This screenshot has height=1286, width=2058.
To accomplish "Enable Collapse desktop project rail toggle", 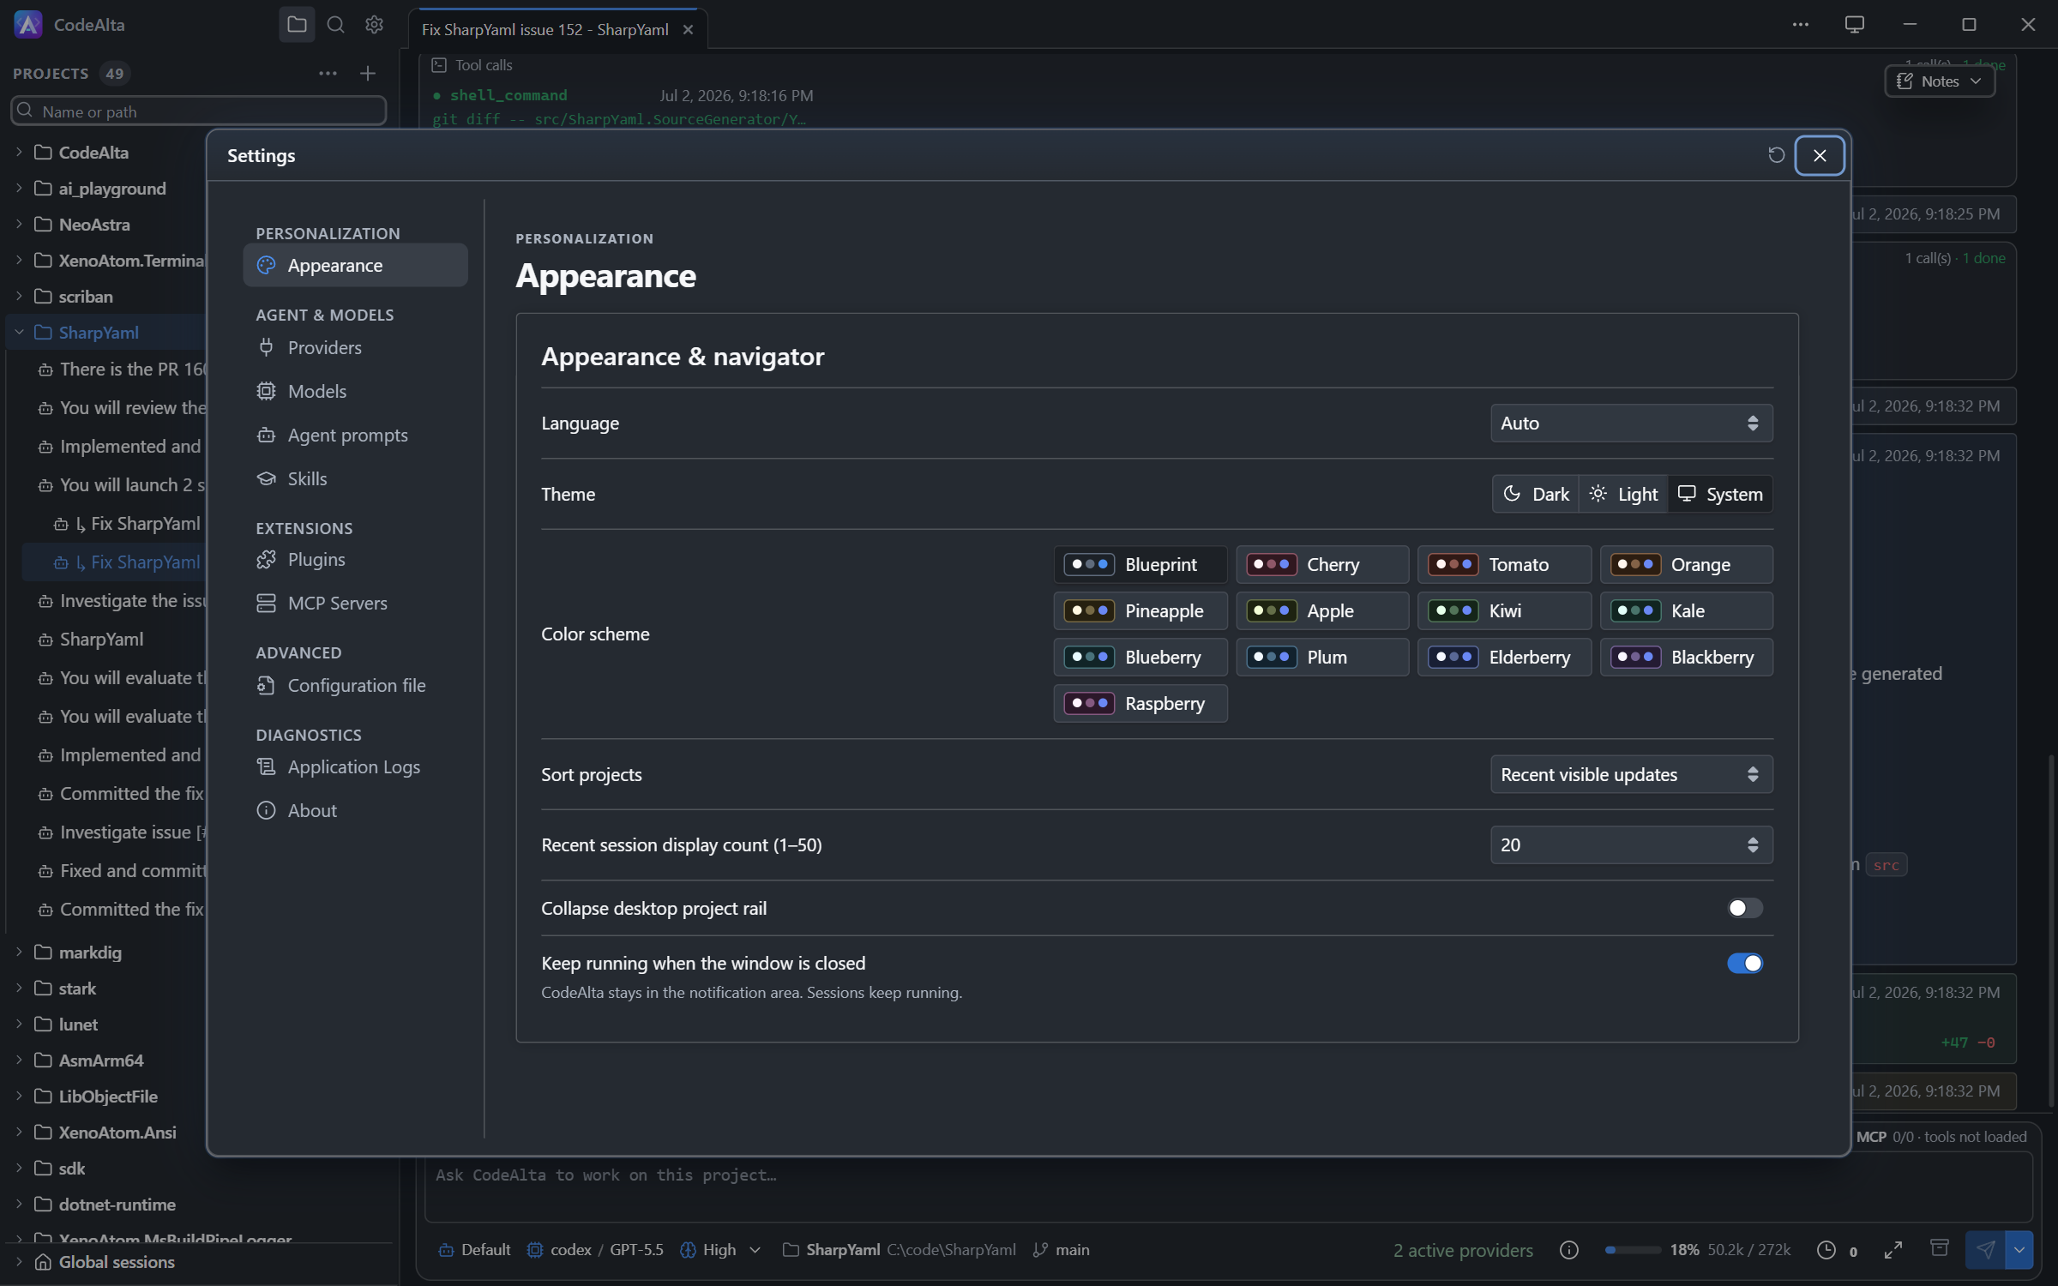I will 1745,908.
